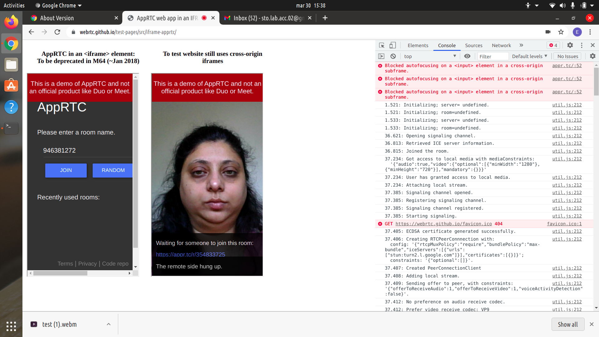Open the appr.tc room link
599x337 pixels.
point(190,255)
